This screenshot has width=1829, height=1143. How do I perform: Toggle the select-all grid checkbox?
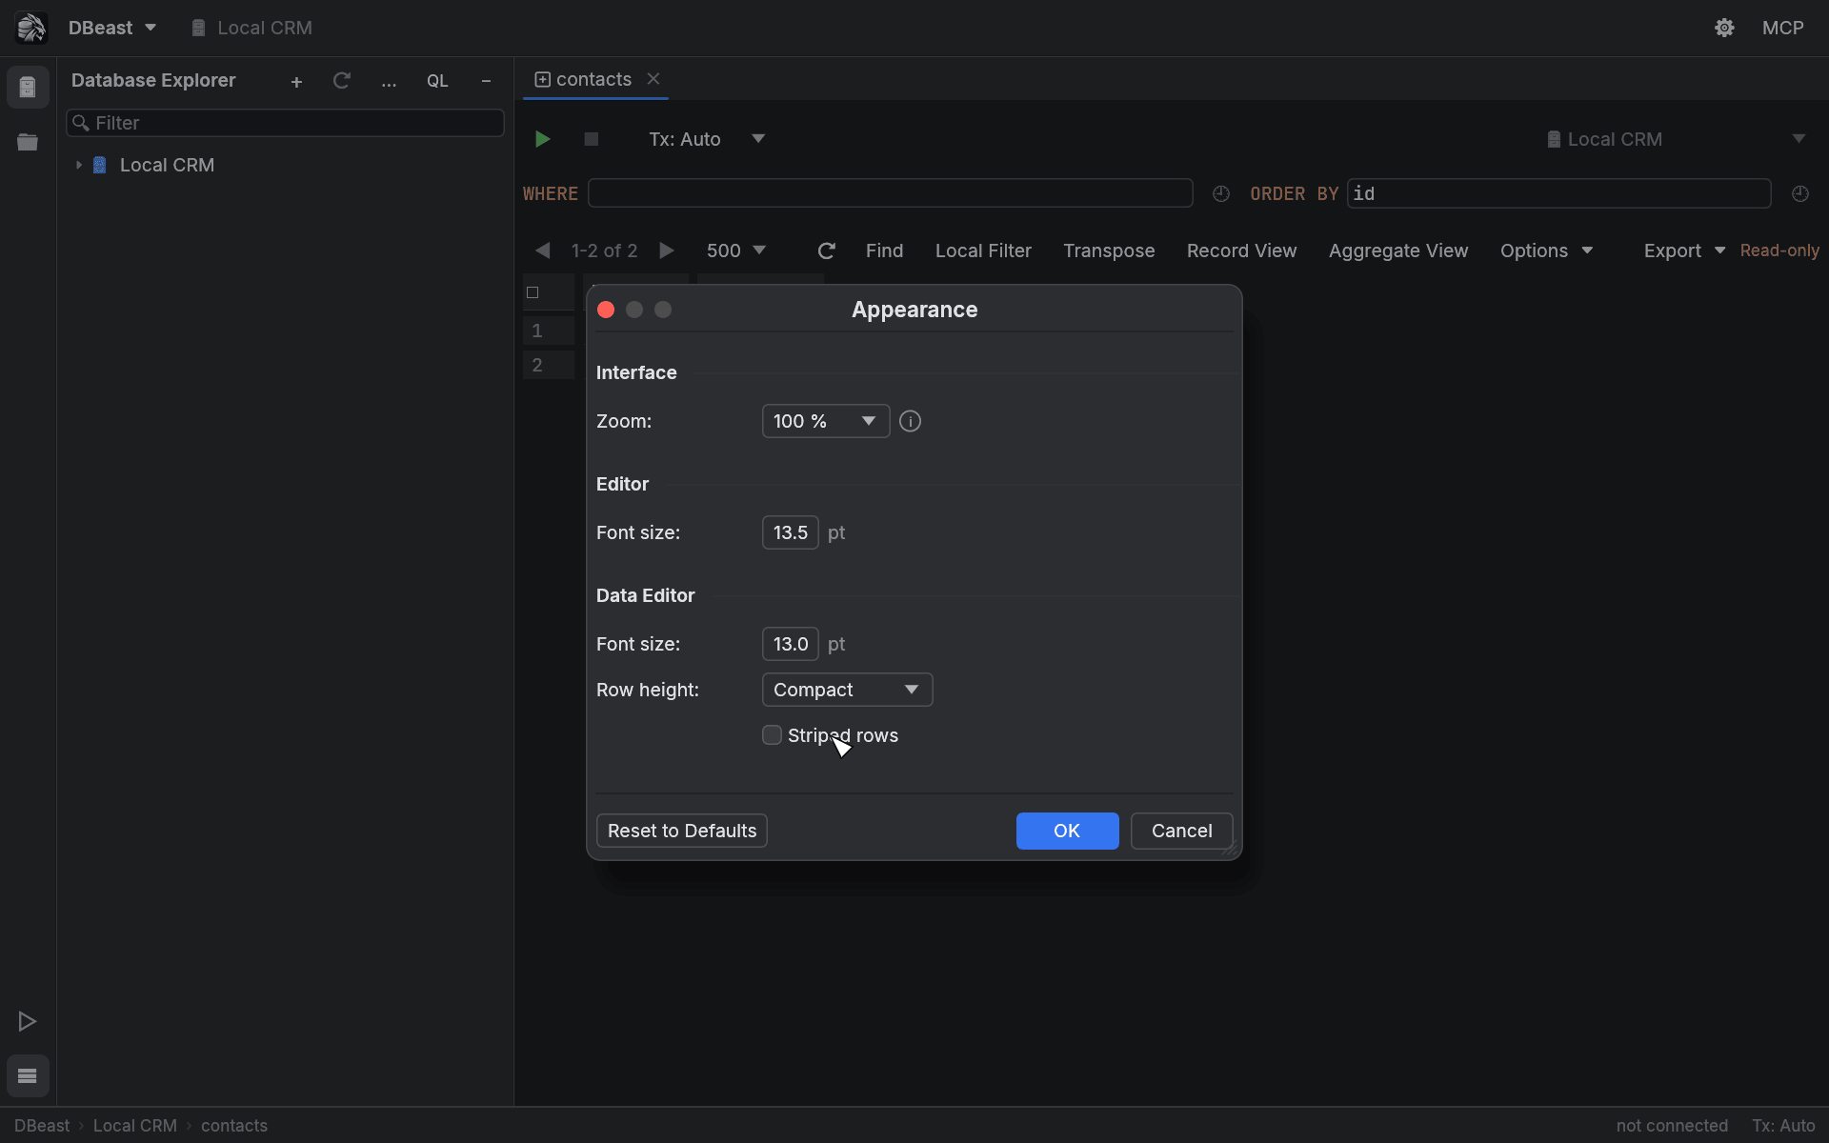point(533,292)
